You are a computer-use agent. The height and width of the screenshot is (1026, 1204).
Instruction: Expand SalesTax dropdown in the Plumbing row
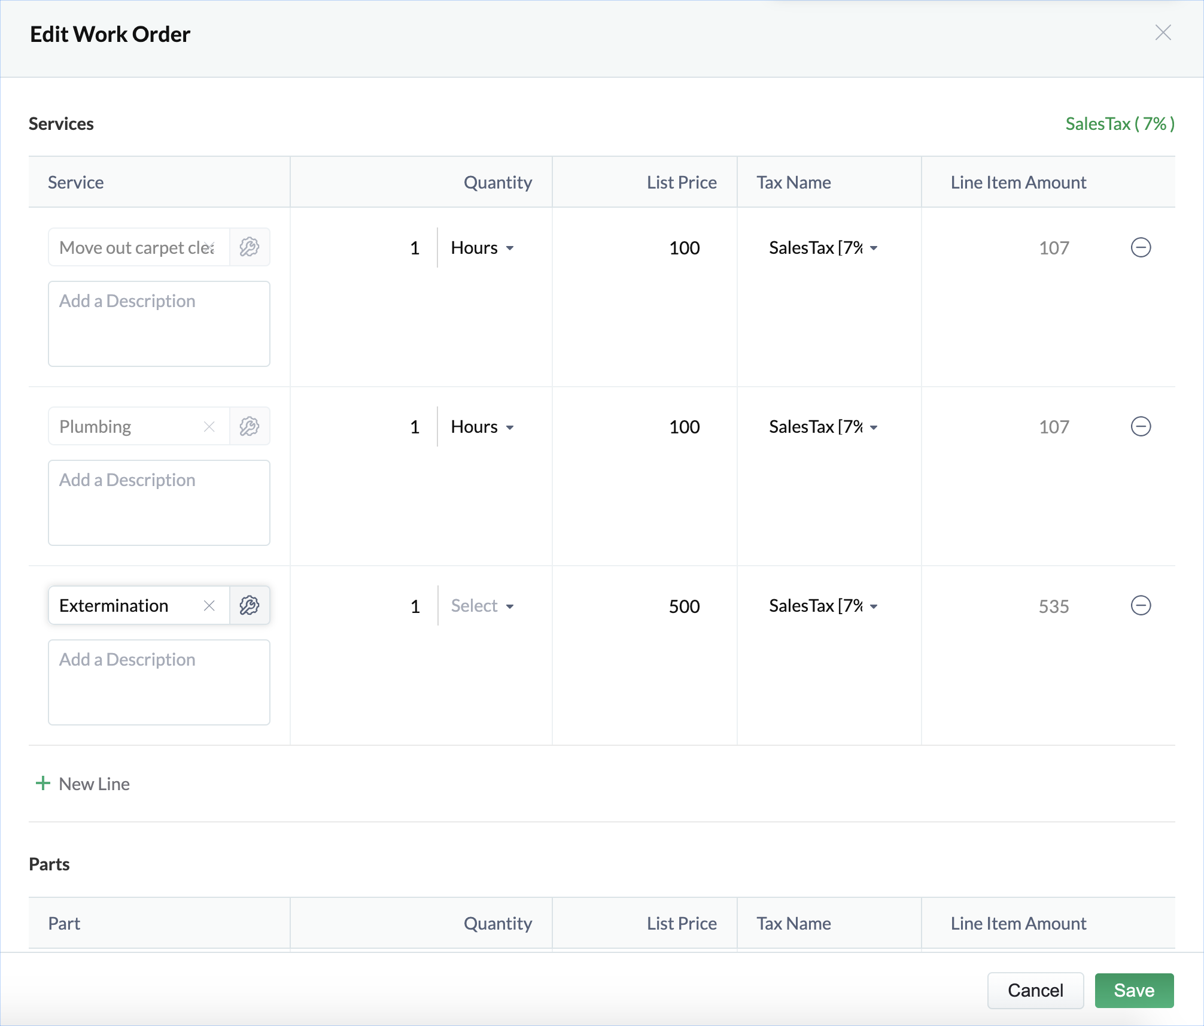pyautogui.click(x=823, y=427)
